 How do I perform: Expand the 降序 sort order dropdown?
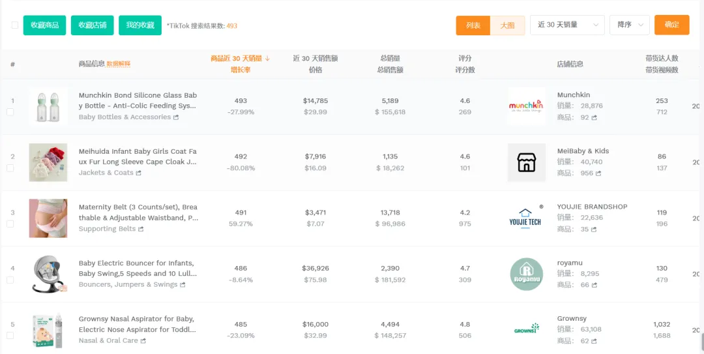629,25
